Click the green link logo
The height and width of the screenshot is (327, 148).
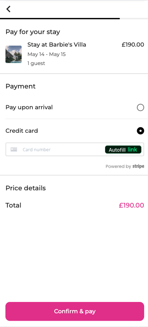point(132,150)
